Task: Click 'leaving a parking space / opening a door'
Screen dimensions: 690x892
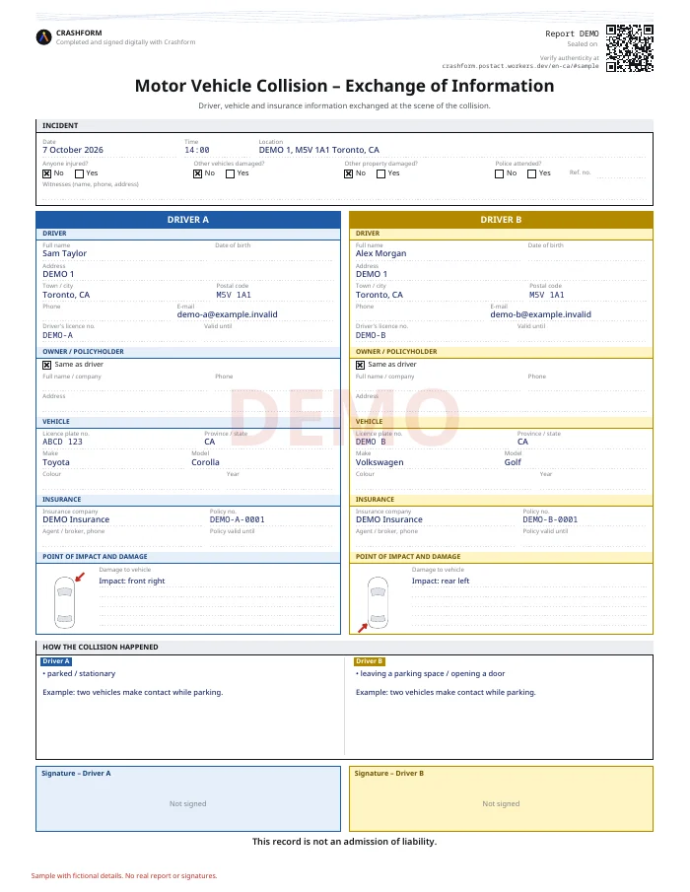Action: [x=433, y=673]
